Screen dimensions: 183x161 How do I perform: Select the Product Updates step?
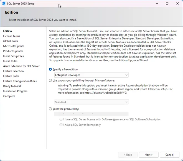click(x=13, y=51)
